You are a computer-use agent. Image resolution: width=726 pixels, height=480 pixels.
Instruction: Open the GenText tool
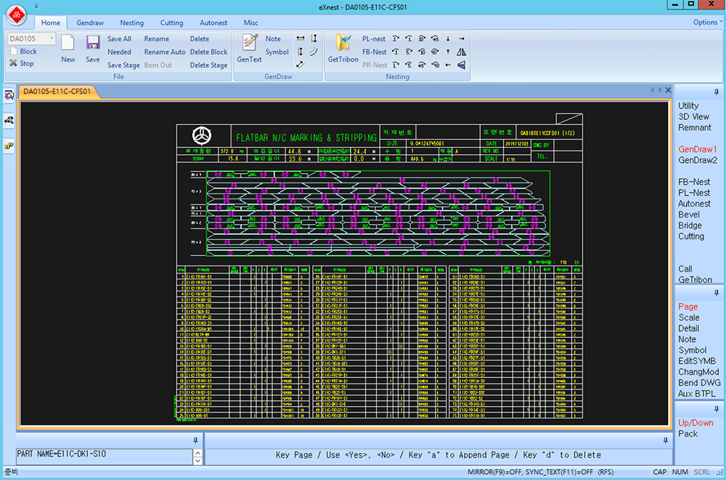250,44
